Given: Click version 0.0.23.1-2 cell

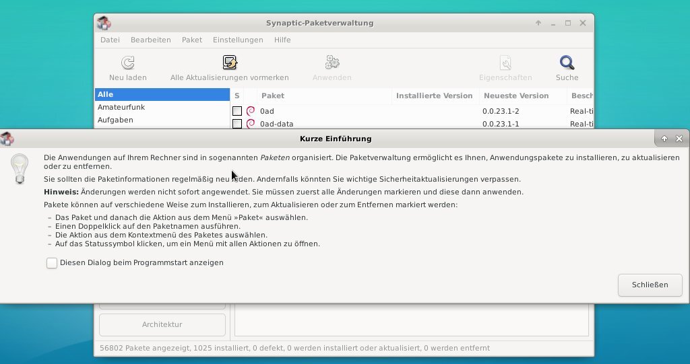Looking at the screenshot, I should tap(501, 111).
